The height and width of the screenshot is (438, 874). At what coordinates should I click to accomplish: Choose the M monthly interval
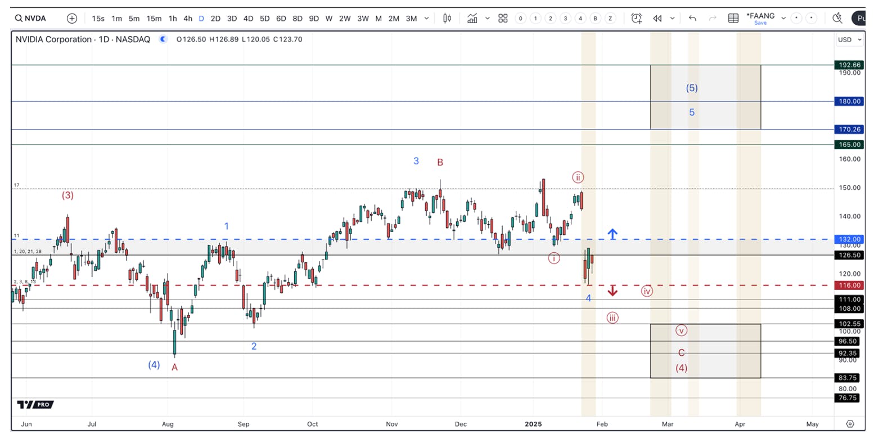[379, 19]
